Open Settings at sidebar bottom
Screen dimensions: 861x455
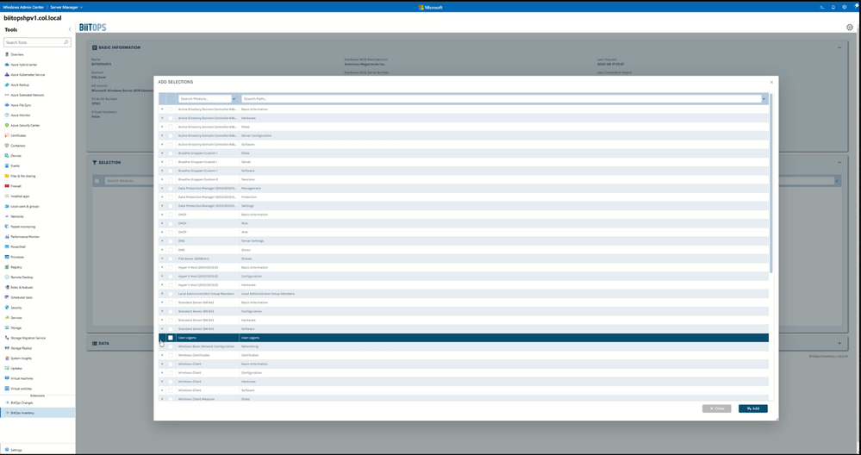[16, 450]
